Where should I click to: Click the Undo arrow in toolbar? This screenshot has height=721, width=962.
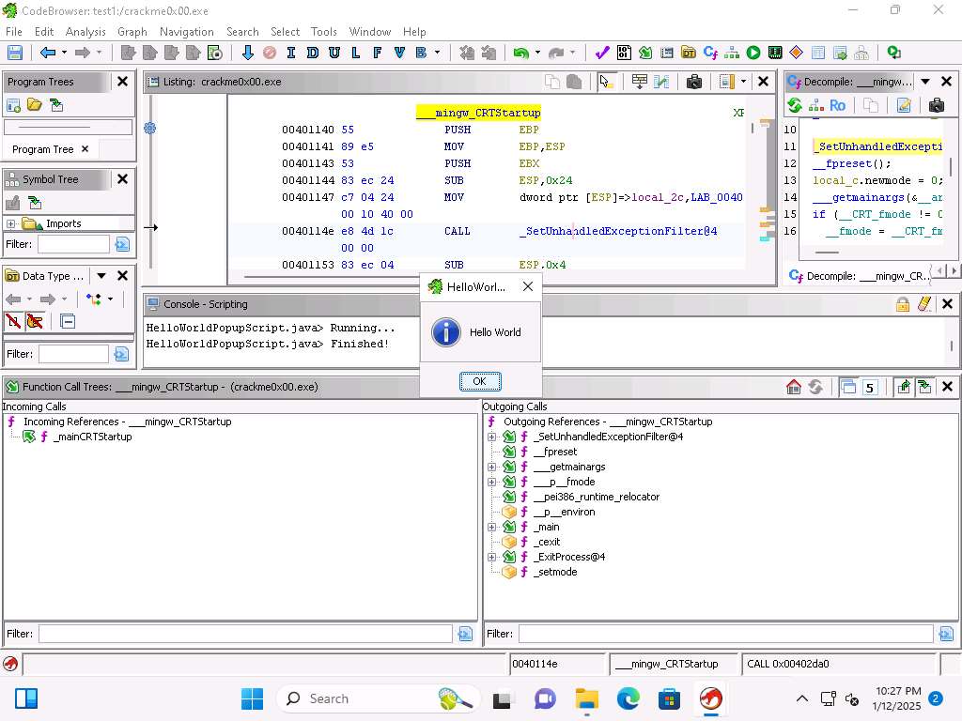(x=520, y=54)
